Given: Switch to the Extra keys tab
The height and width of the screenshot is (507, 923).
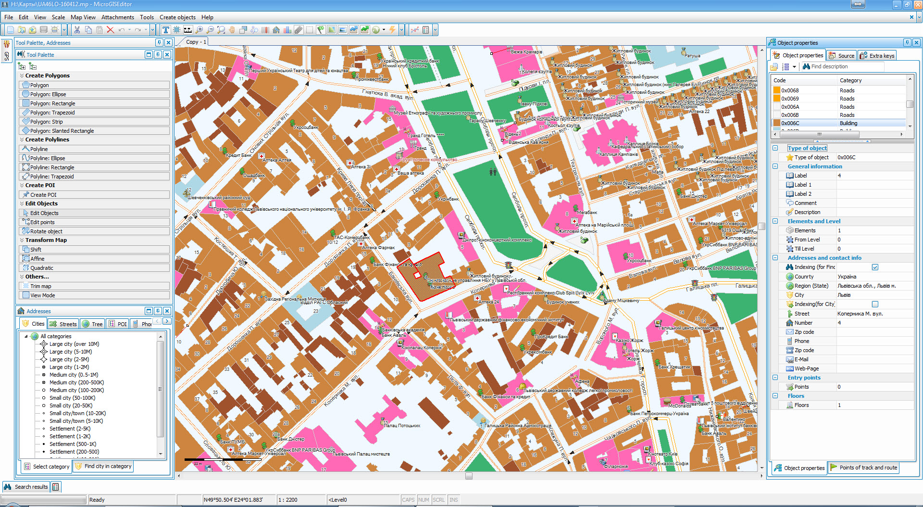Looking at the screenshot, I should click(x=877, y=56).
